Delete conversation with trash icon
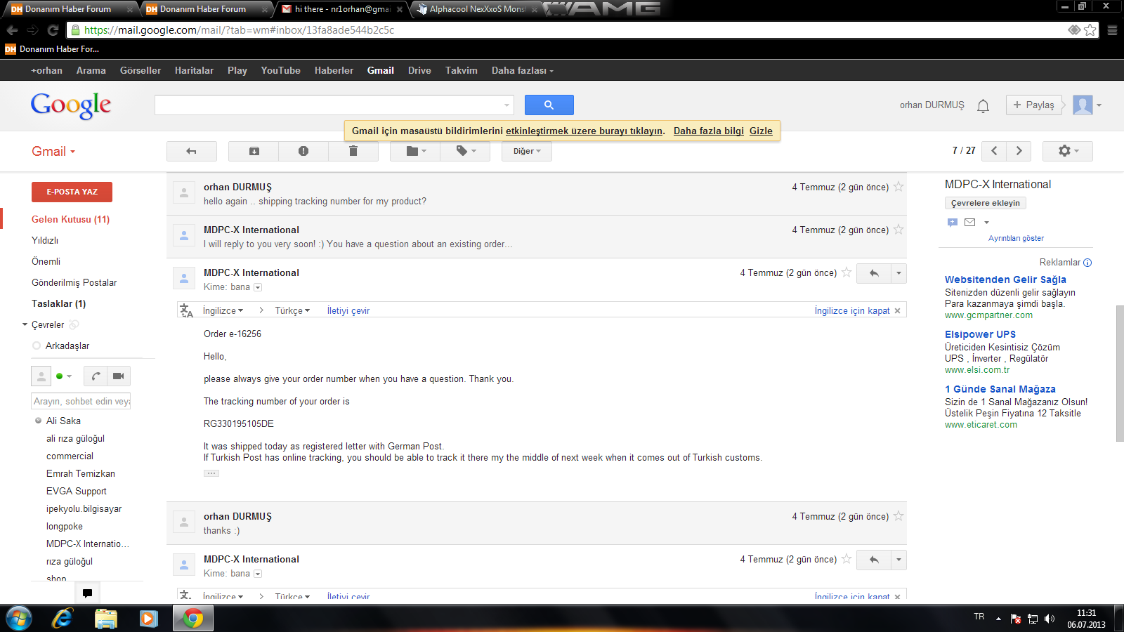 (353, 151)
